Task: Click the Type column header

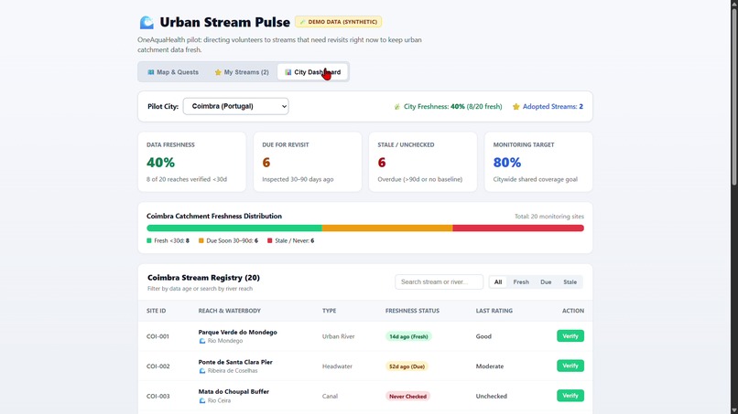Action: (x=329, y=311)
